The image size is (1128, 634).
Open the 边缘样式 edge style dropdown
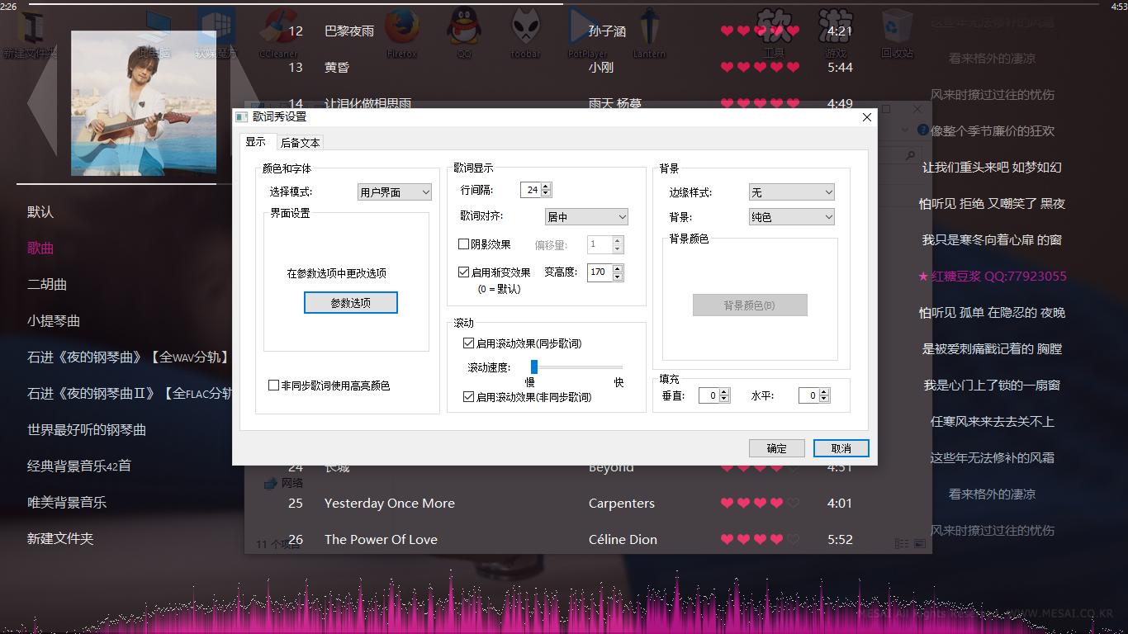coord(791,192)
